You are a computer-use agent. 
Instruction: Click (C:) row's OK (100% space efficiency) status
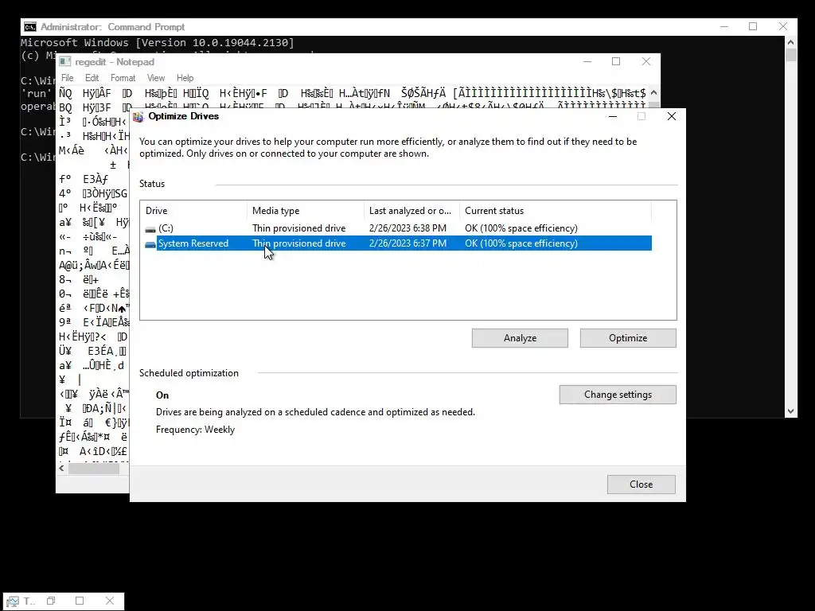[521, 228]
